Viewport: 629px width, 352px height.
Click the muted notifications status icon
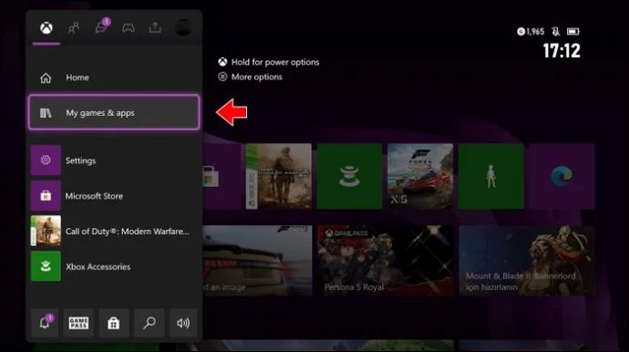click(x=555, y=31)
